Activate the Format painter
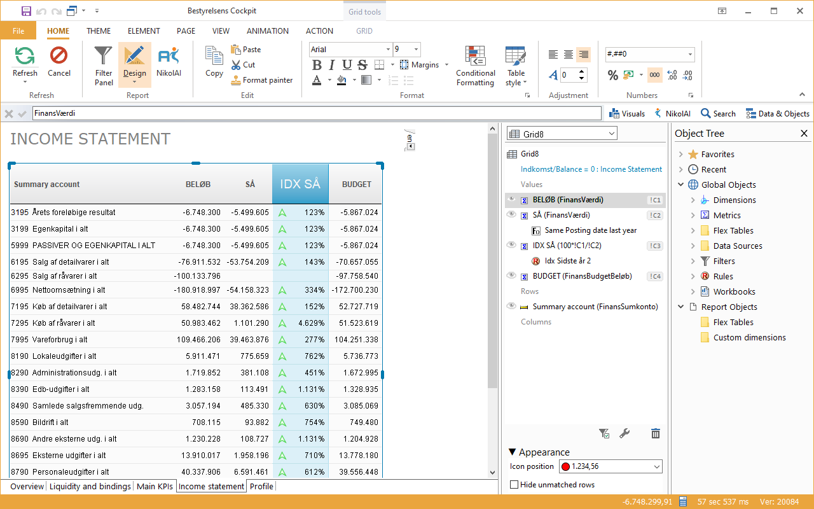814x509 pixels. [x=261, y=80]
